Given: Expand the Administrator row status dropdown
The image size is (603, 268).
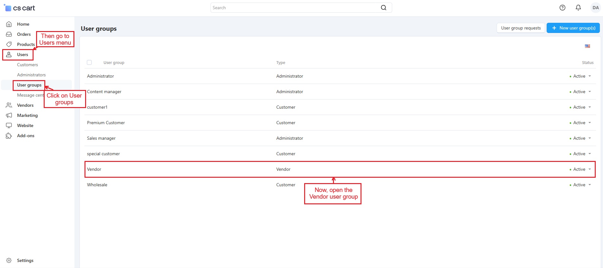Looking at the screenshot, I should click(581, 76).
